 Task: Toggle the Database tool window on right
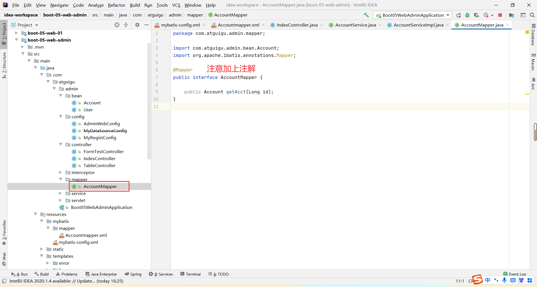tap(533, 35)
